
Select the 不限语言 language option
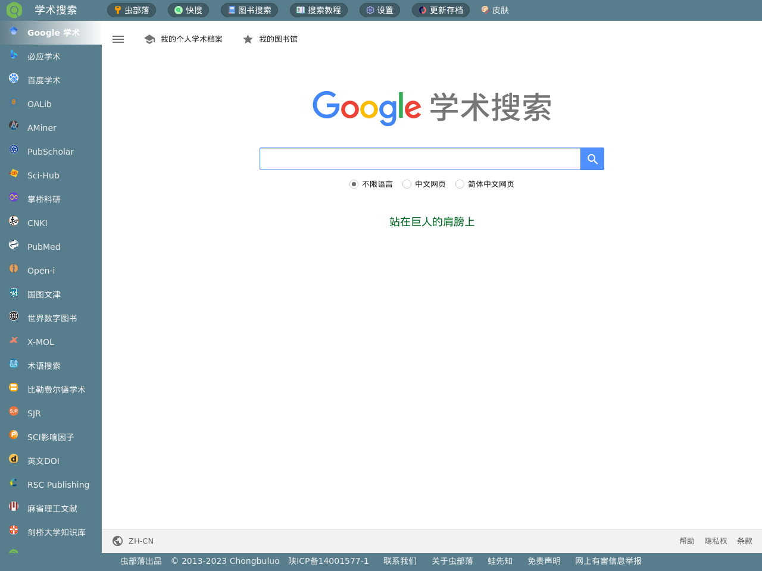pyautogui.click(x=354, y=184)
